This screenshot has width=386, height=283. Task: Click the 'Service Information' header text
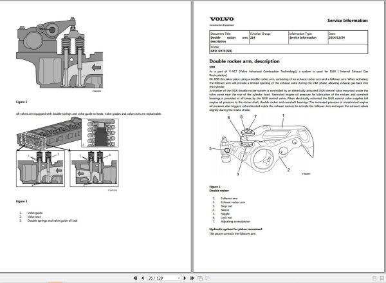pos(347,21)
